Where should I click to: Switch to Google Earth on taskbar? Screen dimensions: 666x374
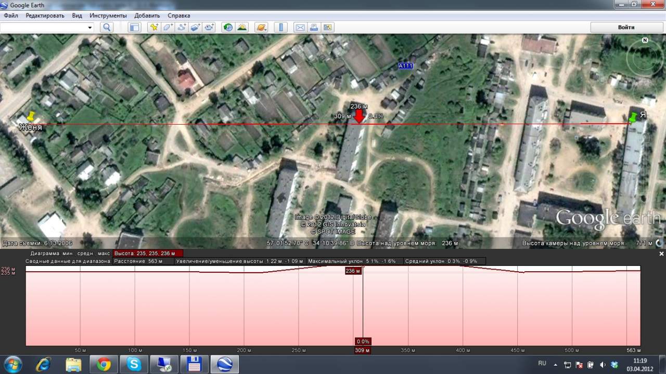click(x=225, y=364)
